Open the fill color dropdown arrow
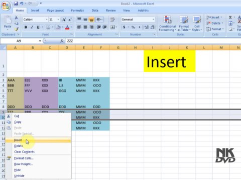The height and width of the screenshot is (180, 241). tap(62, 27)
